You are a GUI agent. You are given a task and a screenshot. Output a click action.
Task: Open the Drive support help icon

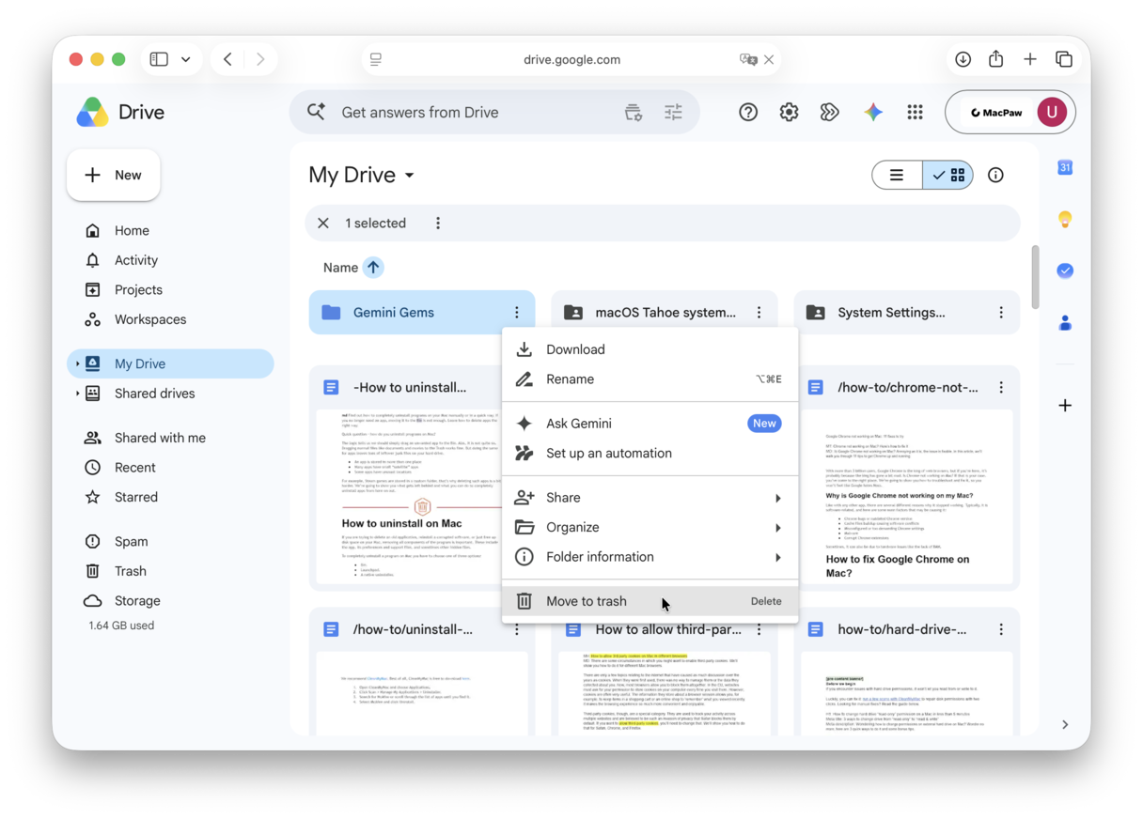pyautogui.click(x=748, y=112)
